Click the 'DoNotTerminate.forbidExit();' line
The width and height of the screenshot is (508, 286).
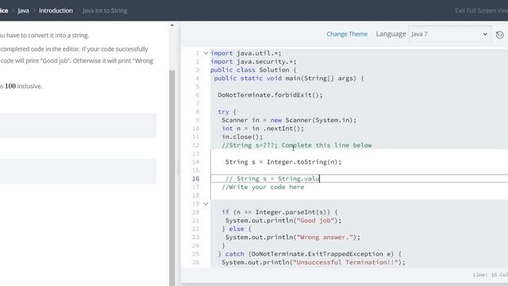[x=270, y=95]
